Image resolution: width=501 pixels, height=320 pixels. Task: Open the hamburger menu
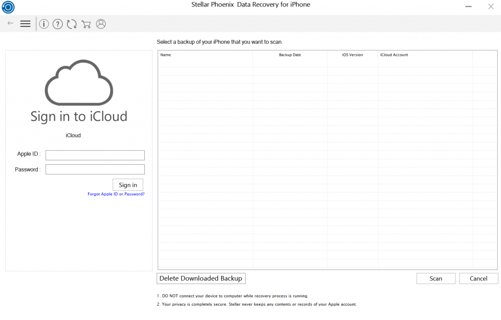(25, 24)
